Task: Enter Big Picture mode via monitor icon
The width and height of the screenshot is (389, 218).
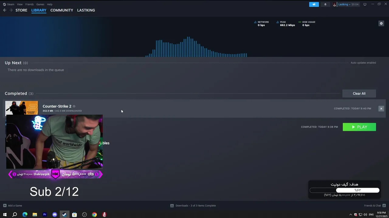Action: click(365, 4)
